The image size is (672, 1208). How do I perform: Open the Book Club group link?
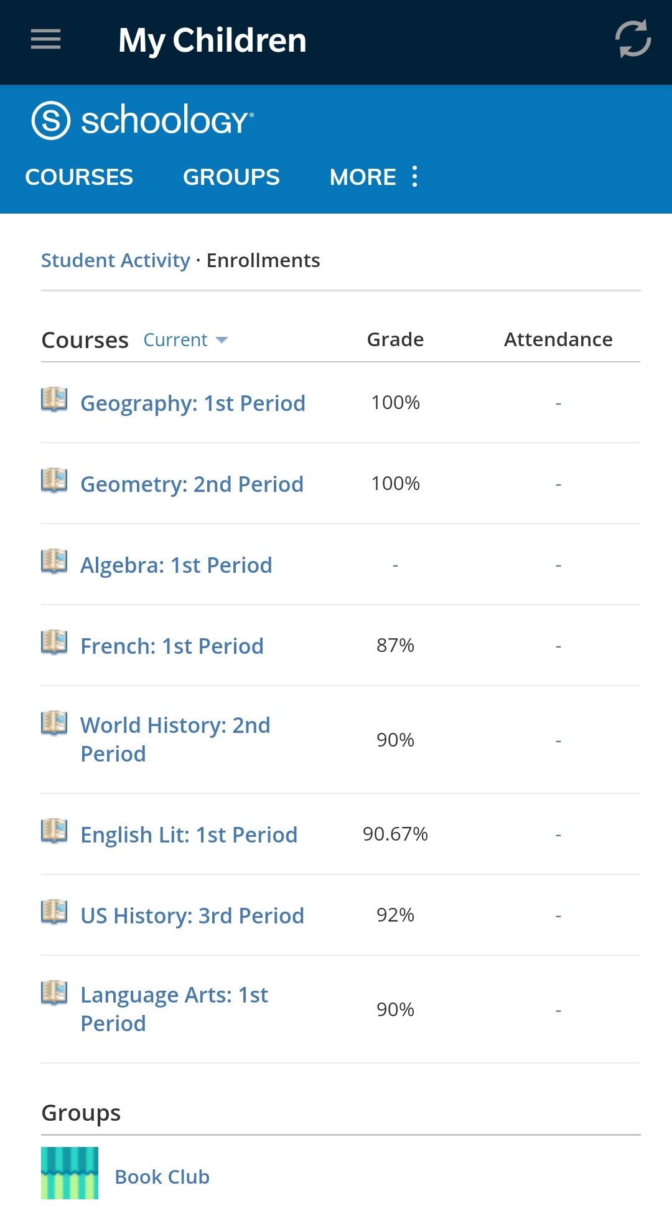(162, 1177)
